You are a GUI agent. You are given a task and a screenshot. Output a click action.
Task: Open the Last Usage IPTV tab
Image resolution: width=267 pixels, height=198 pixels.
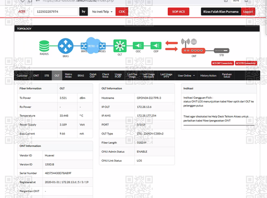[166, 76]
